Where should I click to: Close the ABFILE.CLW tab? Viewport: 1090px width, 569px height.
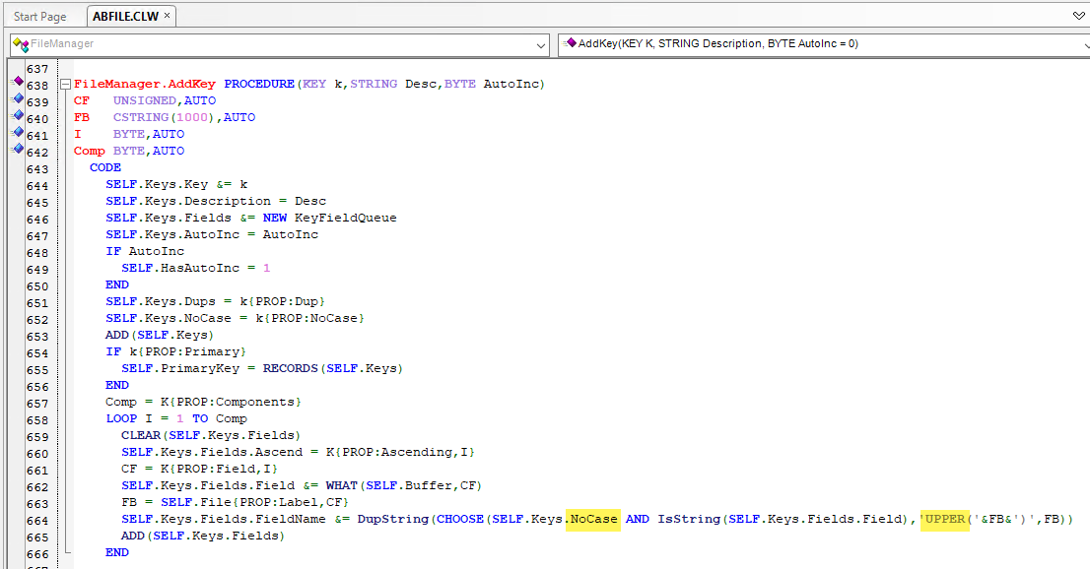pos(167,16)
